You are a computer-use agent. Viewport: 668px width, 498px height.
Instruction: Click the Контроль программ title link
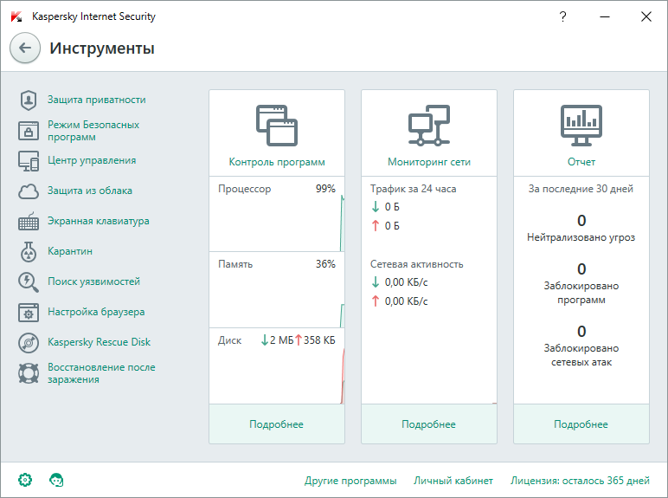coord(277,162)
